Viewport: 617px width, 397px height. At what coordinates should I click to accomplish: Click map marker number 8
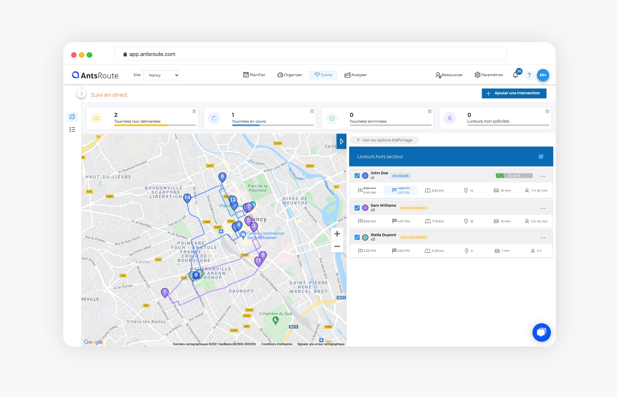tap(222, 177)
